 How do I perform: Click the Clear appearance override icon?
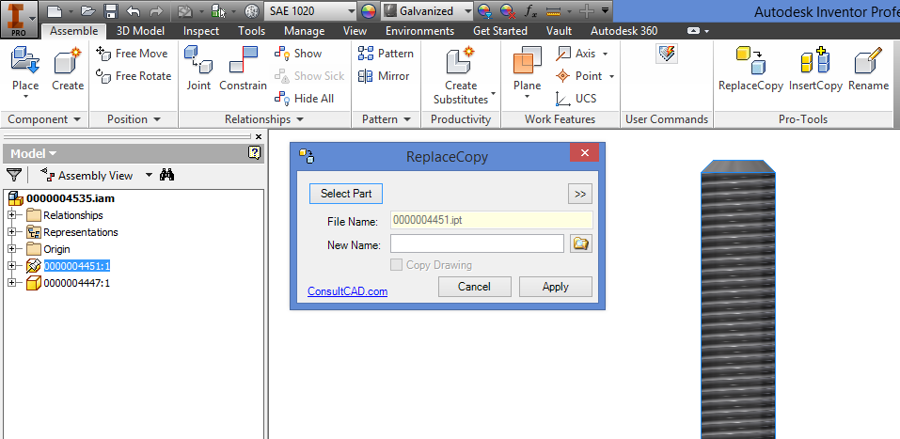click(508, 11)
